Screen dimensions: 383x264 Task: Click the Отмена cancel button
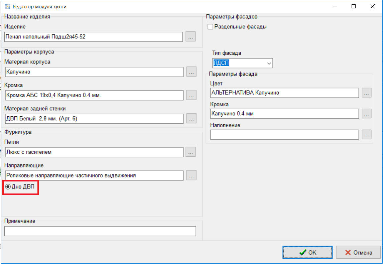pos(358,253)
